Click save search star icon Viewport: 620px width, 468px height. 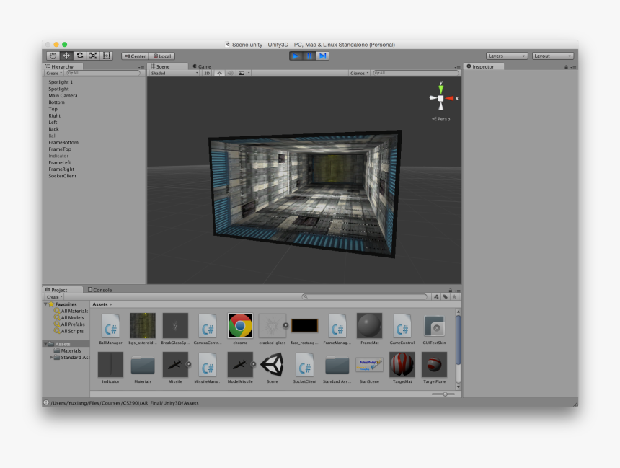click(454, 296)
